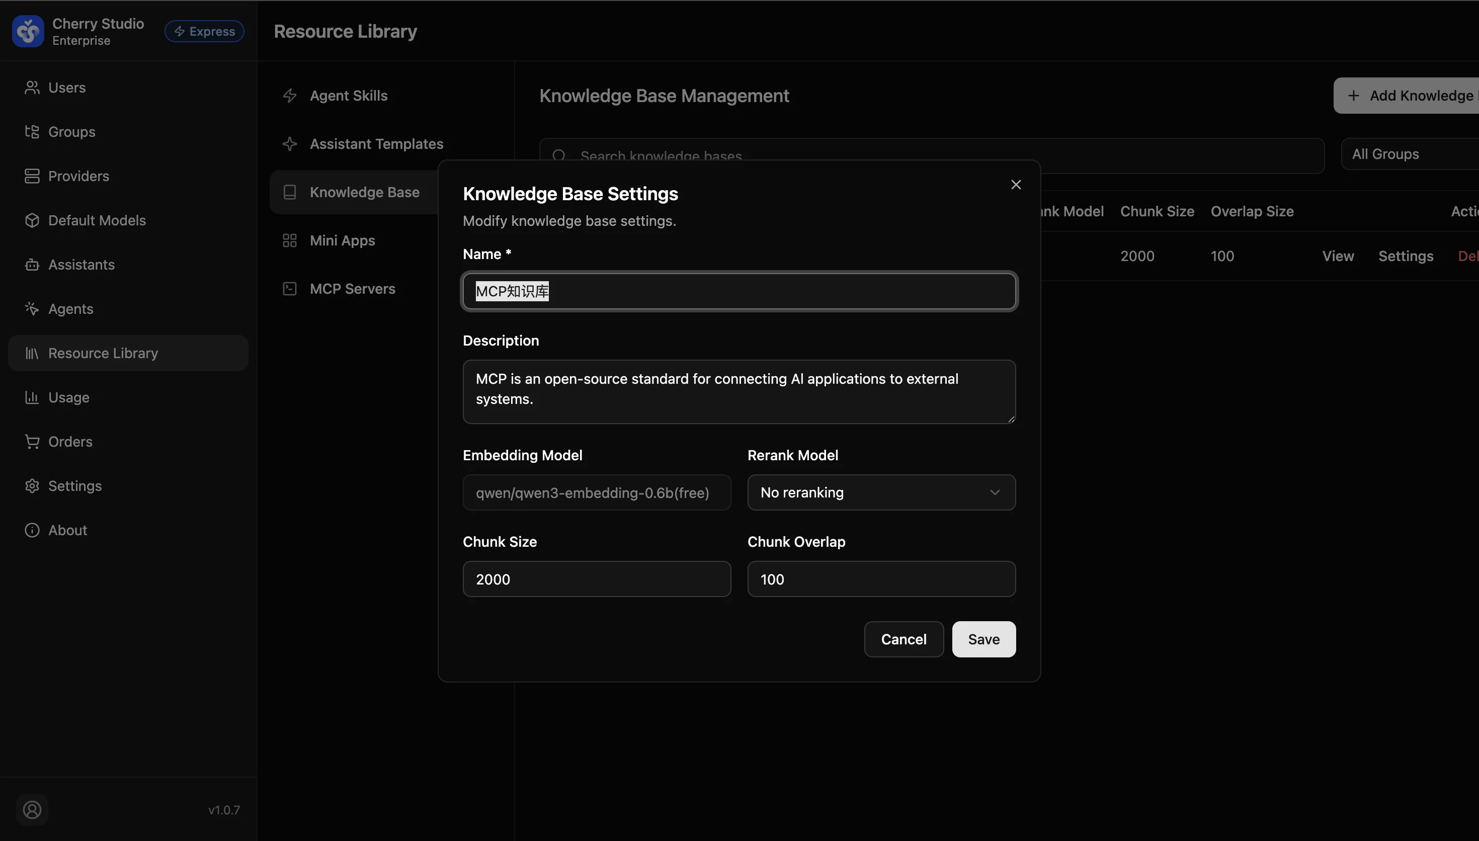This screenshot has width=1479, height=841.
Task: Click the Overlap Size column header
Action: pos(1252,211)
